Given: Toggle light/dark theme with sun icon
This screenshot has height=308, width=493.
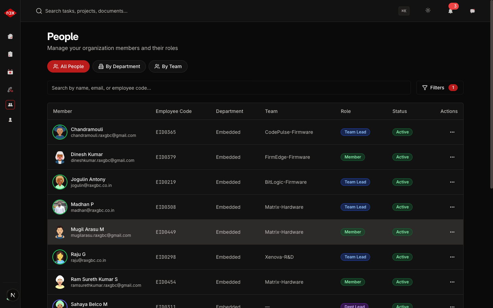Looking at the screenshot, I should click(428, 11).
